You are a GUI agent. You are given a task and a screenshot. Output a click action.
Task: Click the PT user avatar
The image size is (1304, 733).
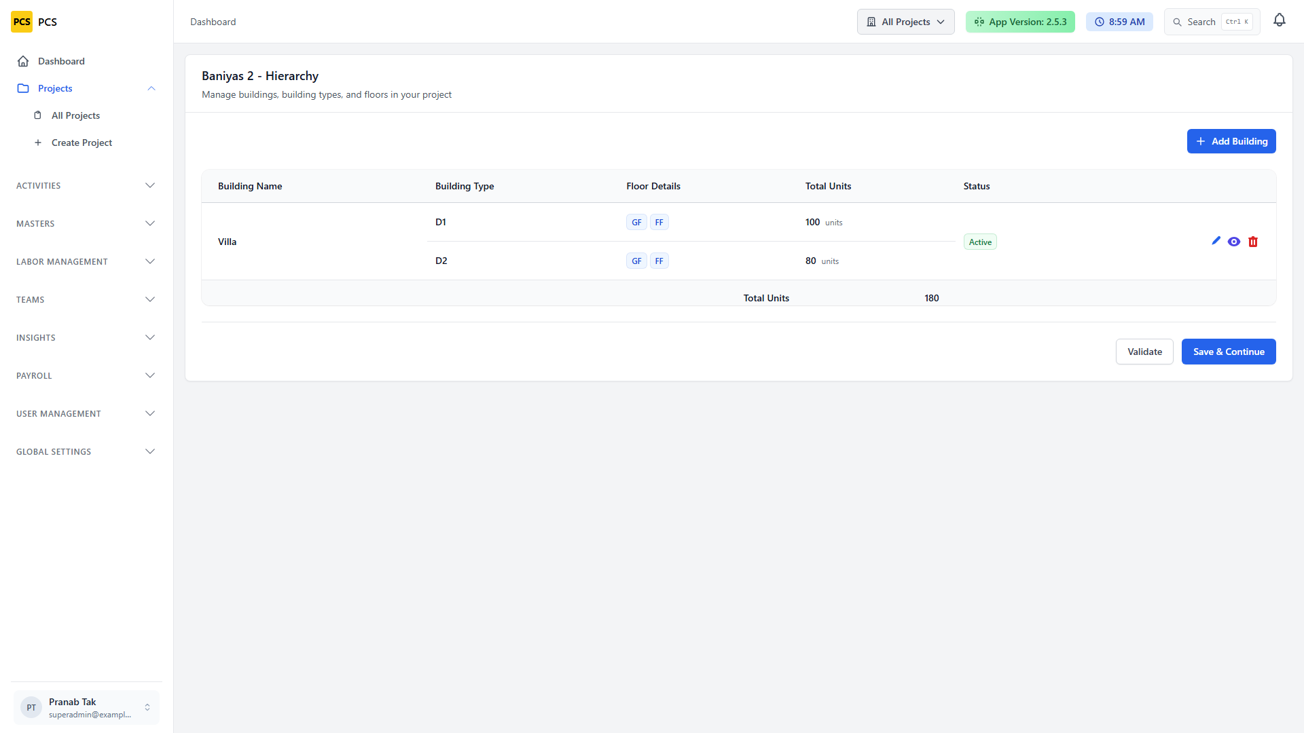coord(31,707)
